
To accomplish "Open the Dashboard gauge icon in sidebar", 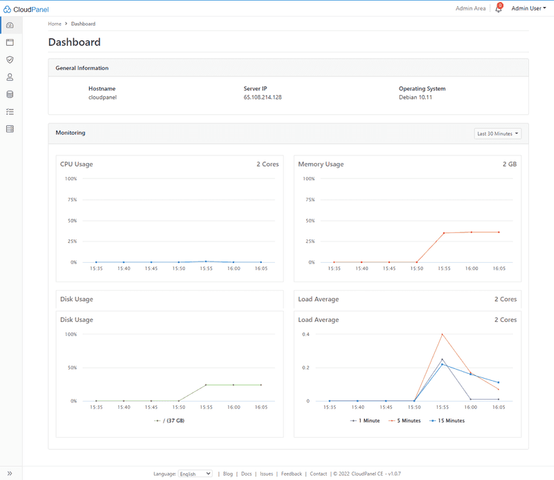I will point(10,26).
